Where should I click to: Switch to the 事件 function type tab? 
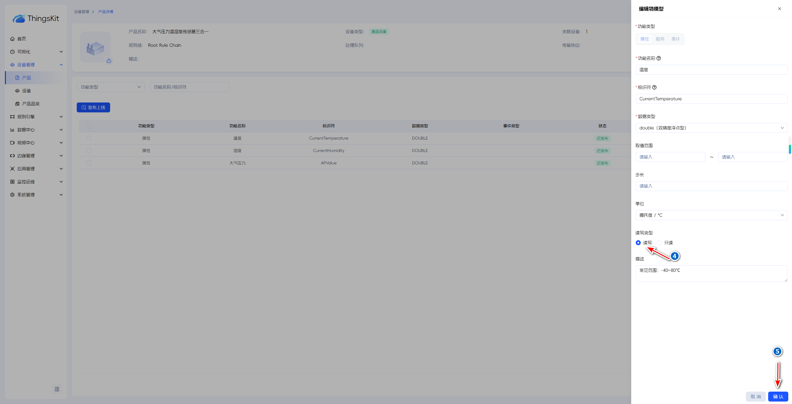pyautogui.click(x=675, y=39)
